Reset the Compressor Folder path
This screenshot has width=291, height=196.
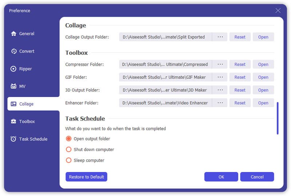coord(240,64)
